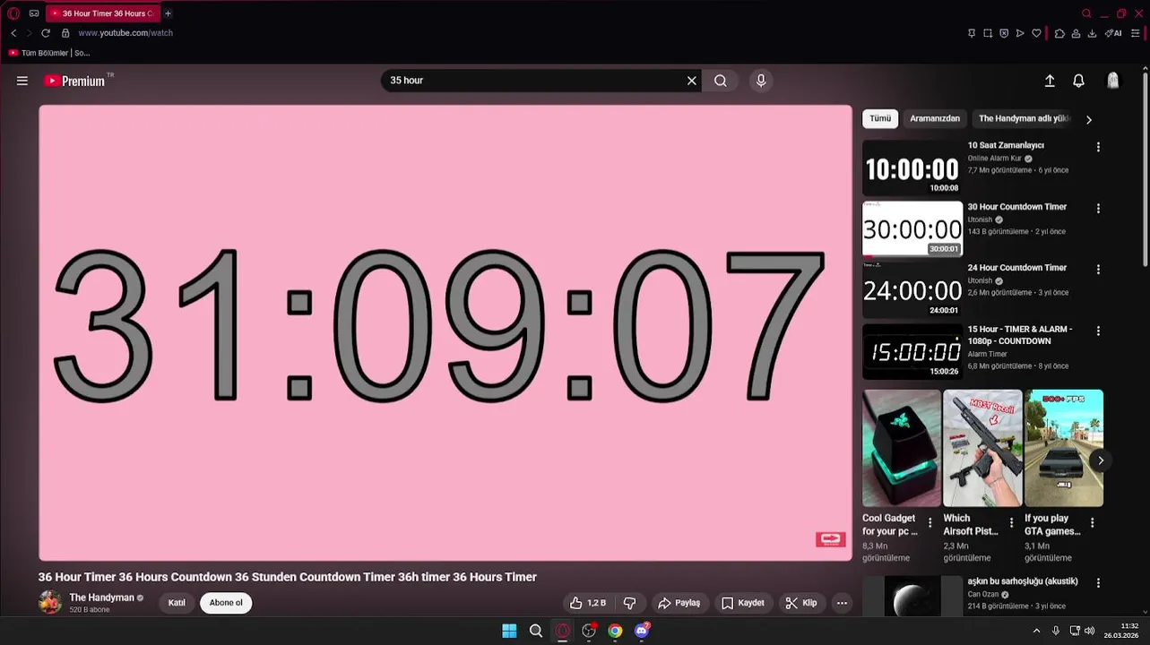
Task: Open the Tüm Bölümler bookmark
Action: [49, 53]
